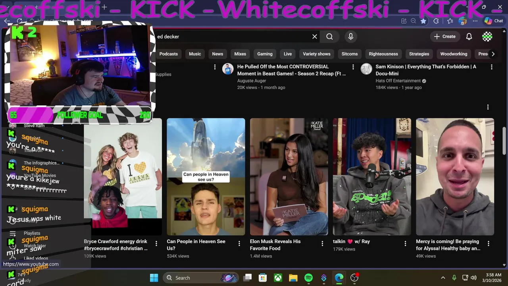
Task: Open browser extensions puzzle icon
Action: (436, 21)
